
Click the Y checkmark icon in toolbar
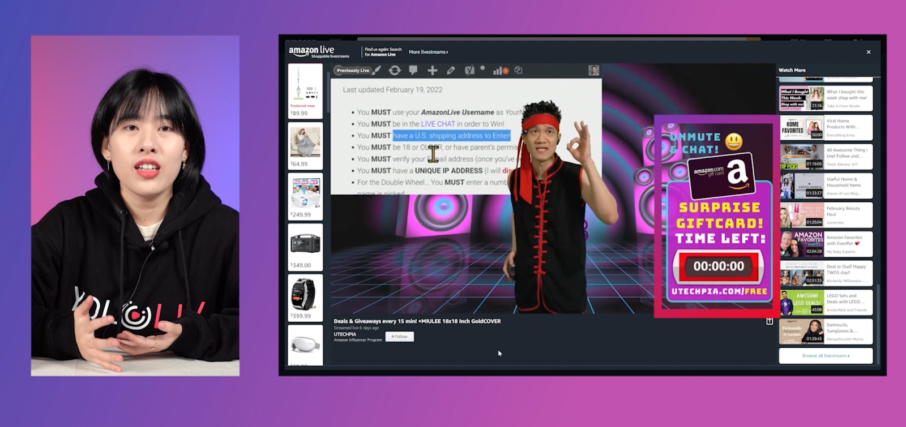click(x=469, y=70)
